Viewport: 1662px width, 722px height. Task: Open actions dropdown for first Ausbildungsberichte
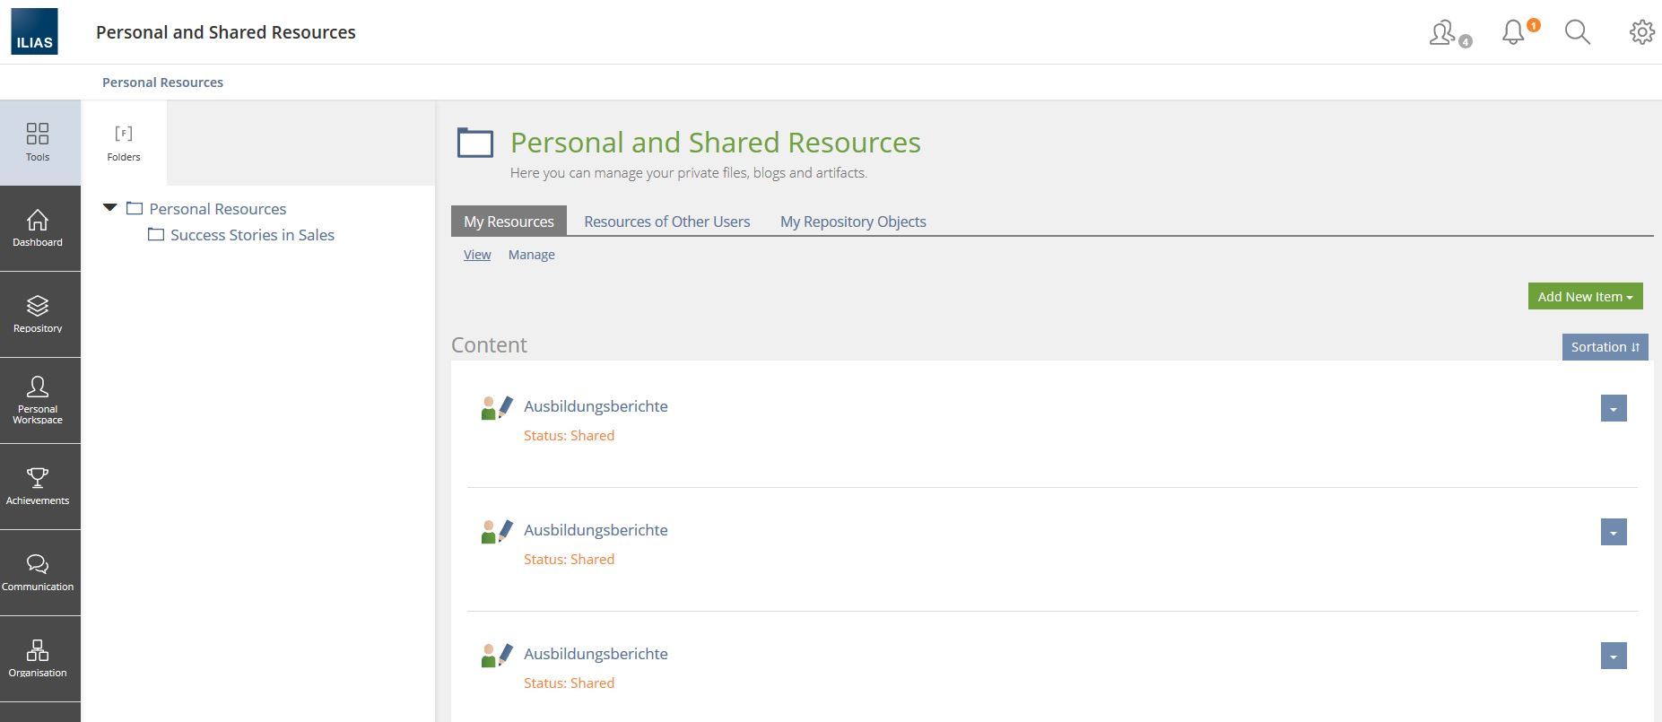(x=1613, y=409)
